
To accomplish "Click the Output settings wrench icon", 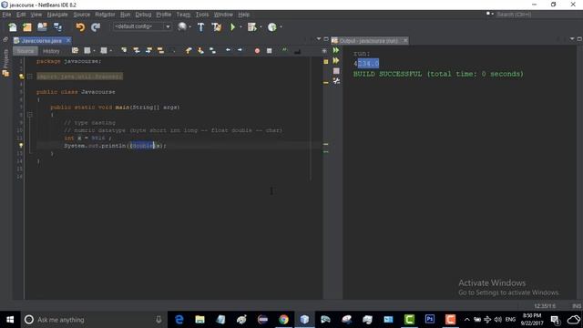I will pos(336,81).
